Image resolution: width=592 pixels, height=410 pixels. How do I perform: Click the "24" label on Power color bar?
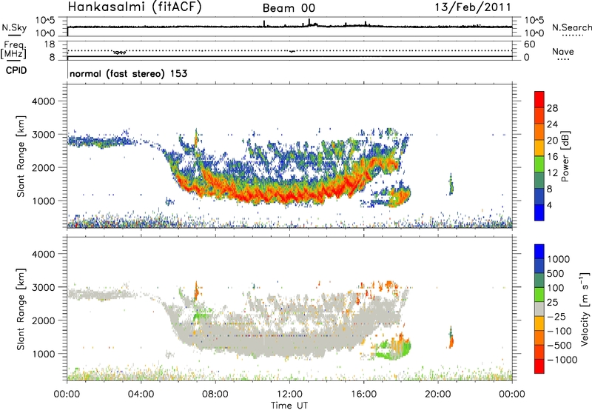(552, 124)
